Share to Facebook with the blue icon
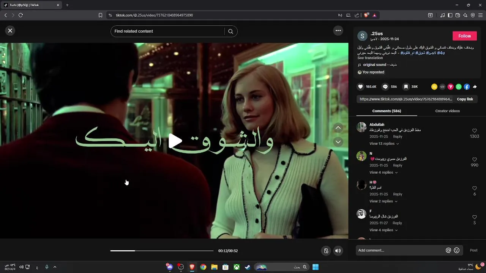This screenshot has height=273, width=486. tap(467, 87)
